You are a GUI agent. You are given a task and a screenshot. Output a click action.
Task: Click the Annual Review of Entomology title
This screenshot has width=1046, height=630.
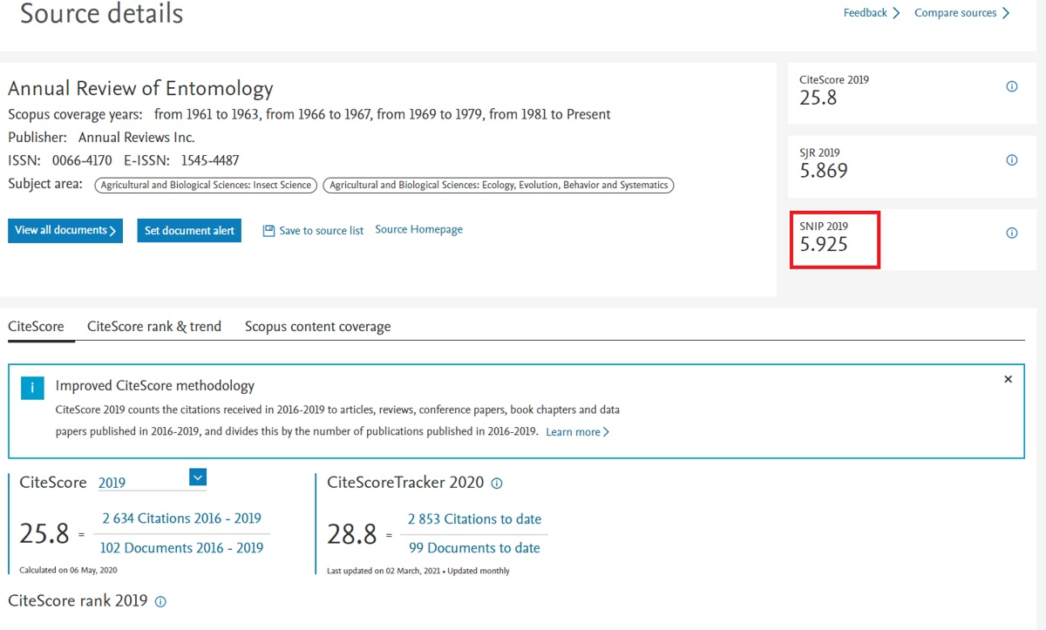pyautogui.click(x=140, y=88)
